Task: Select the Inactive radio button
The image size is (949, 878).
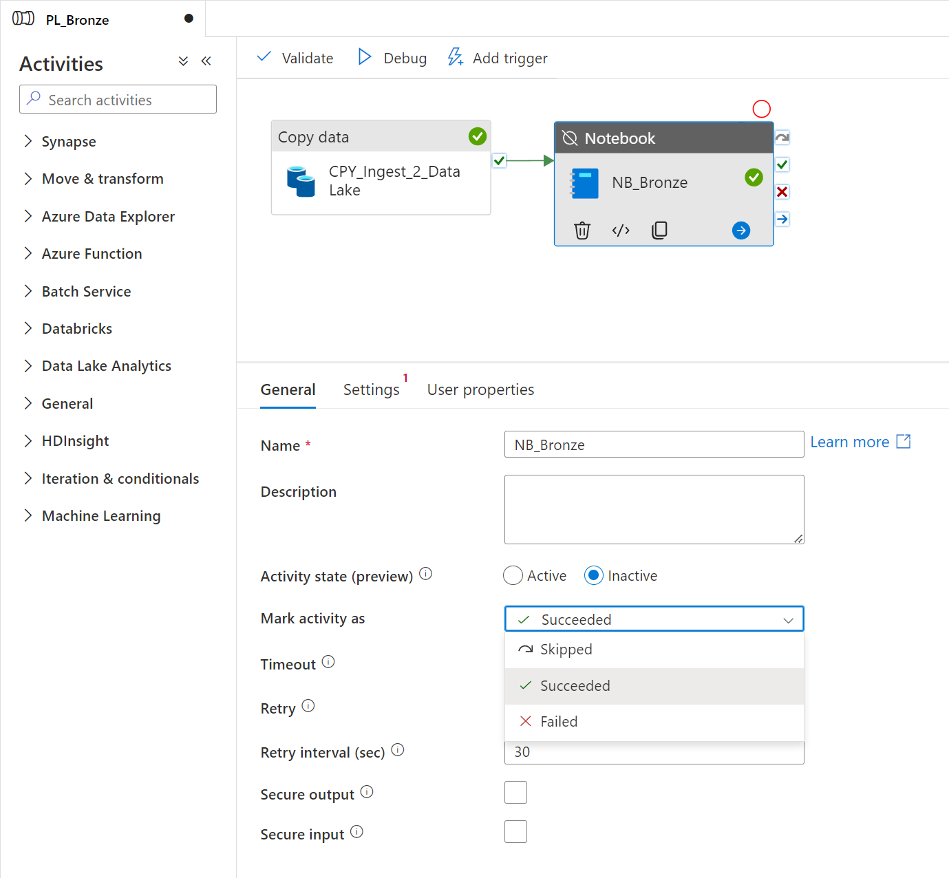Action: click(x=594, y=575)
